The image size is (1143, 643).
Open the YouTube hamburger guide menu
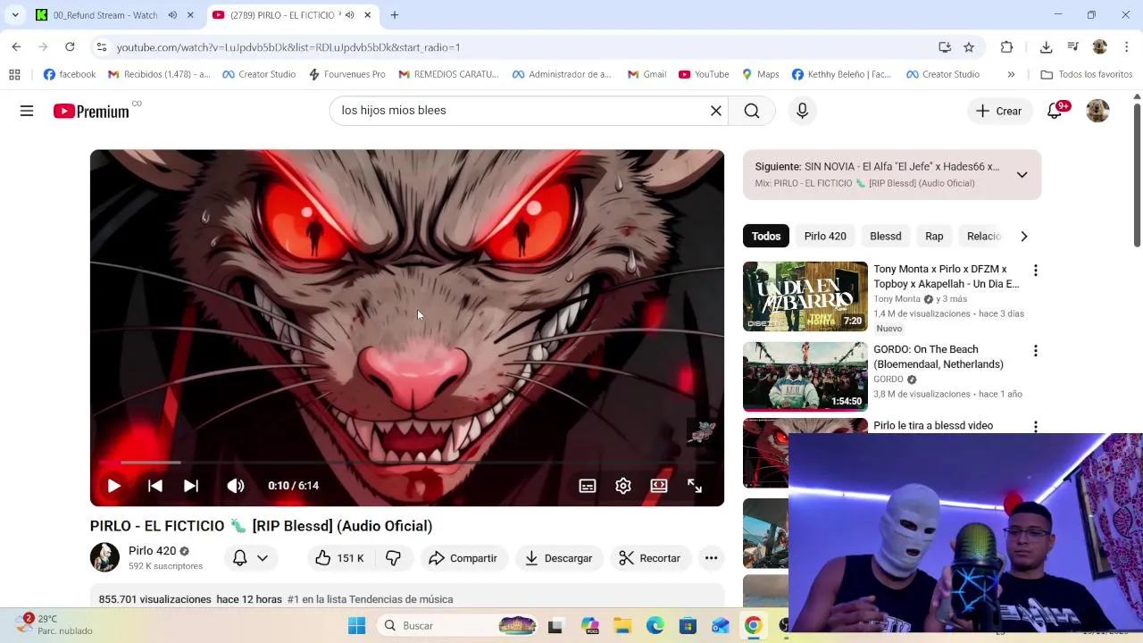tap(27, 111)
